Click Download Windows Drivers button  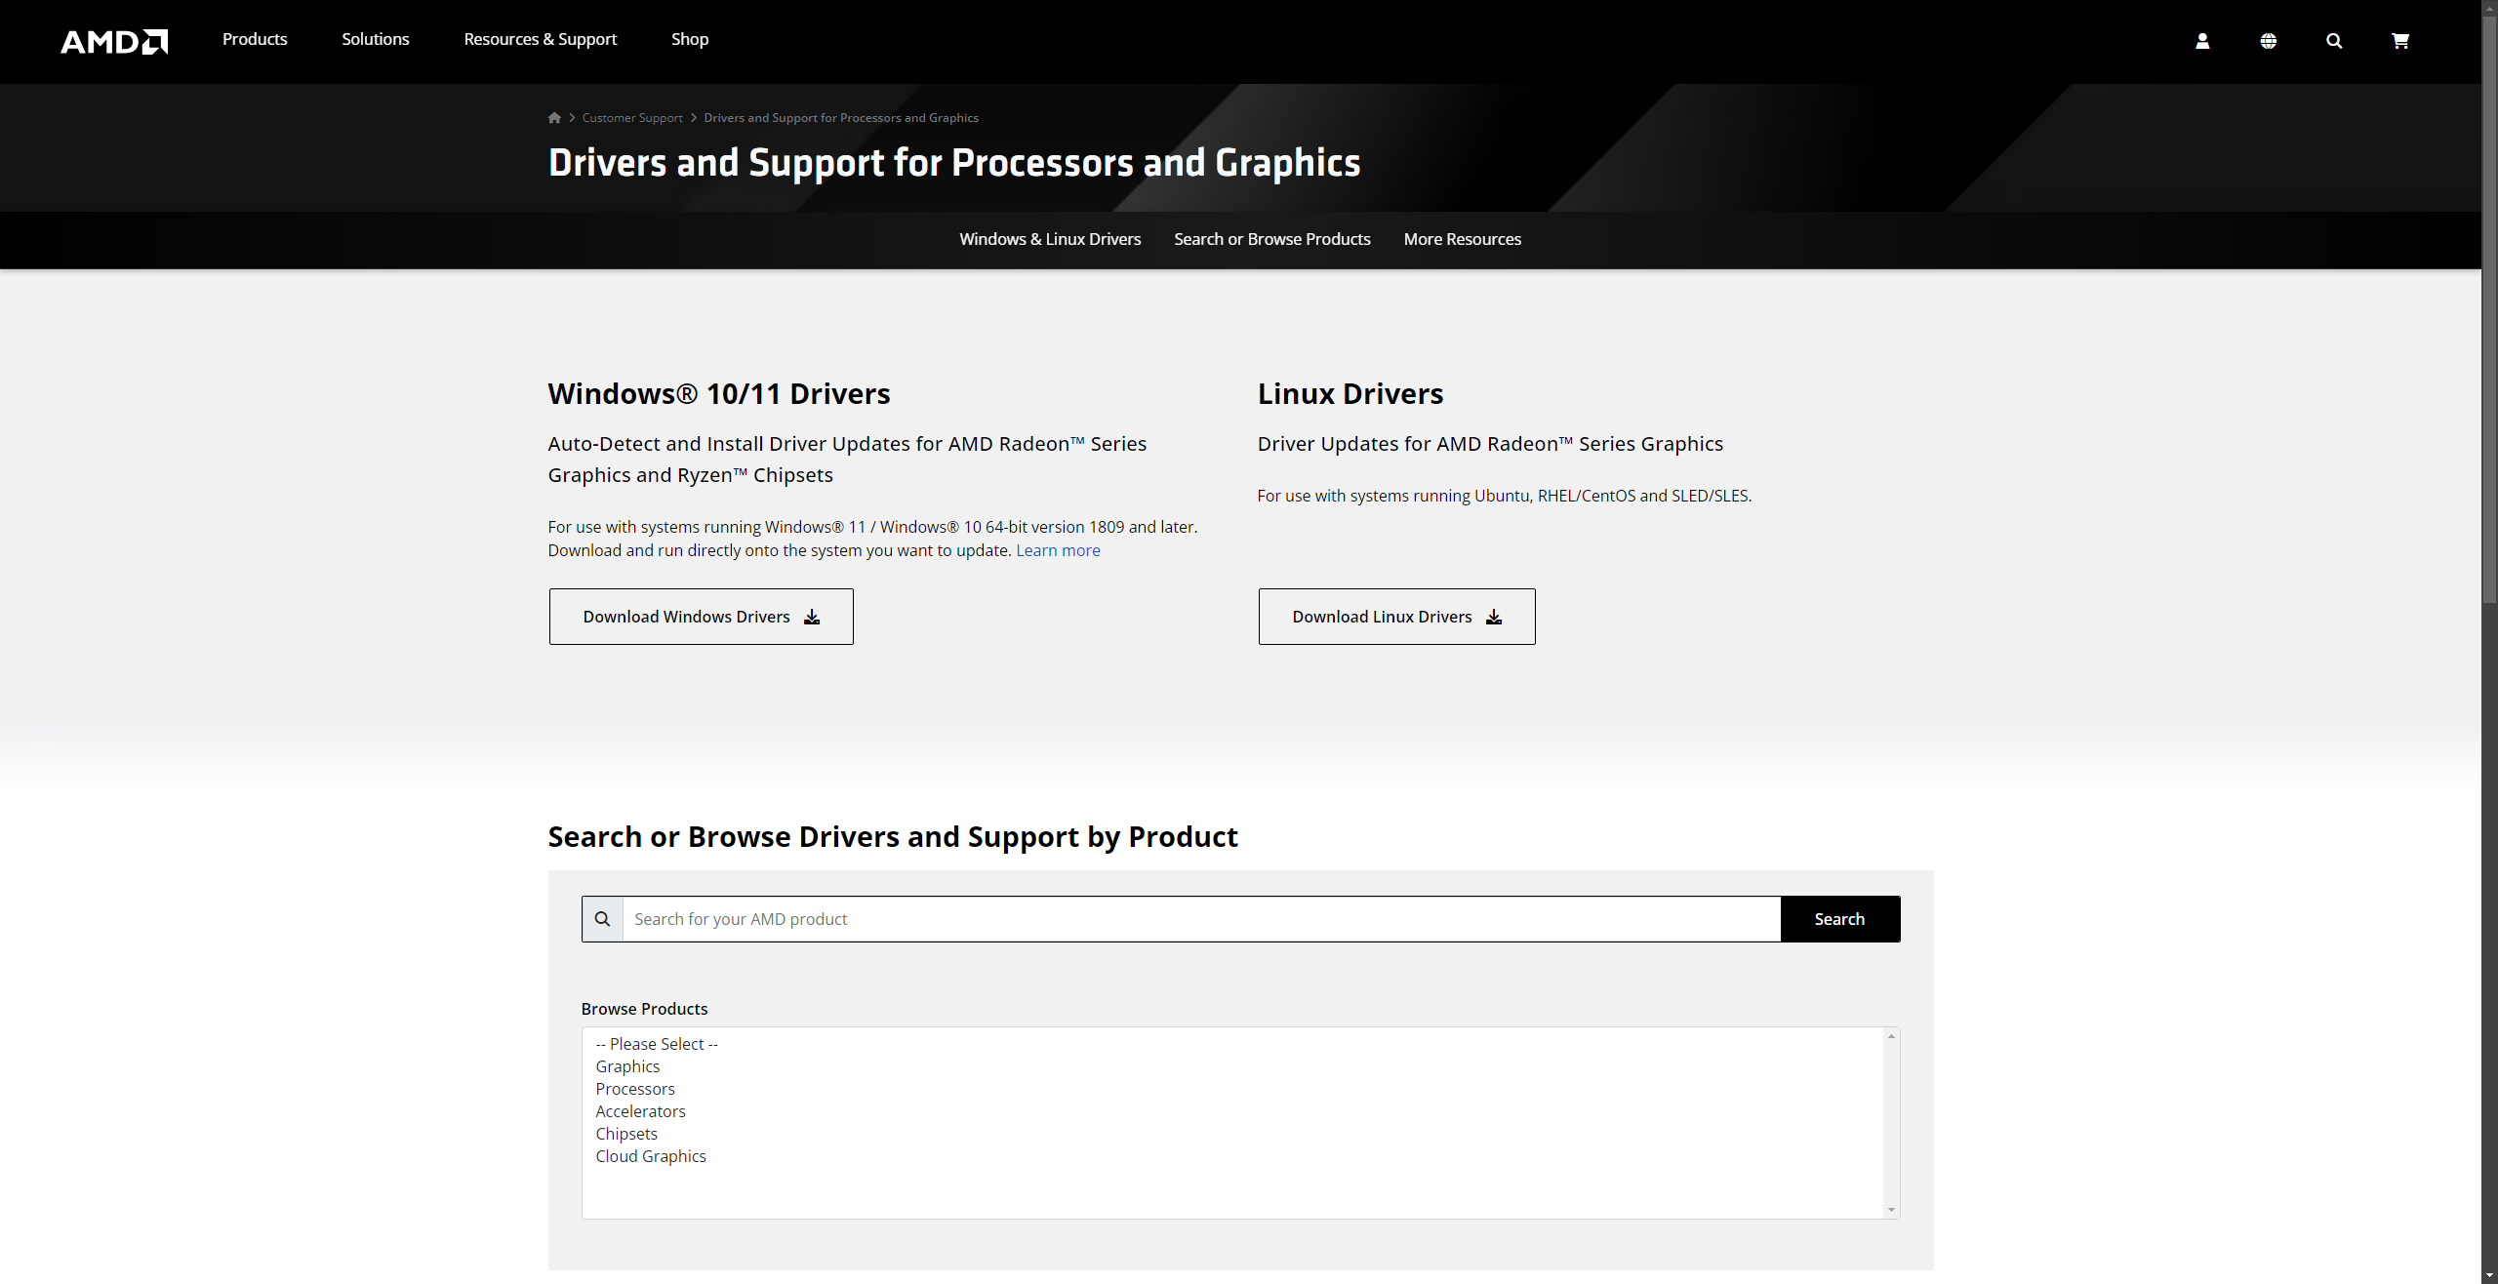coord(701,617)
